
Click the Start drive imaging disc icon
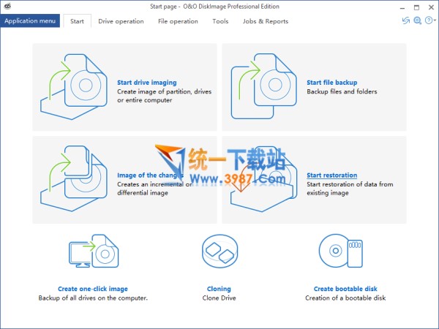click(x=74, y=87)
